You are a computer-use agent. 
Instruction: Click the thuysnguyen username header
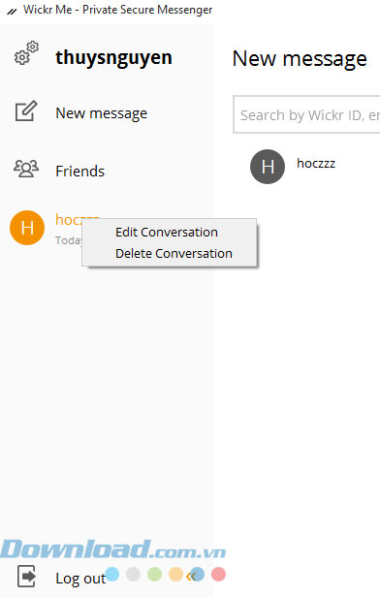coord(113,58)
